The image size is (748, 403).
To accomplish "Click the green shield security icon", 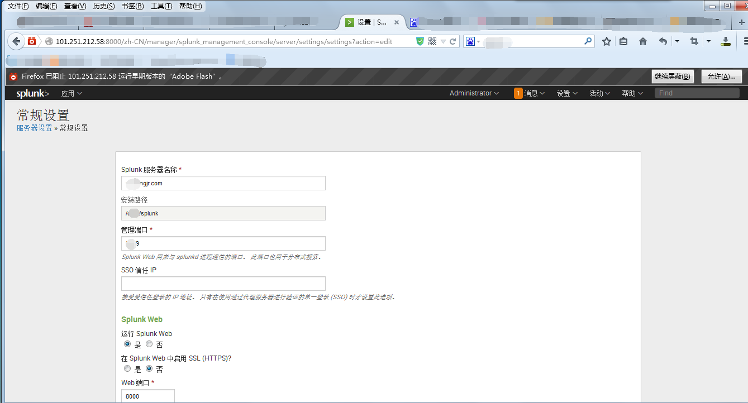I will click(420, 41).
